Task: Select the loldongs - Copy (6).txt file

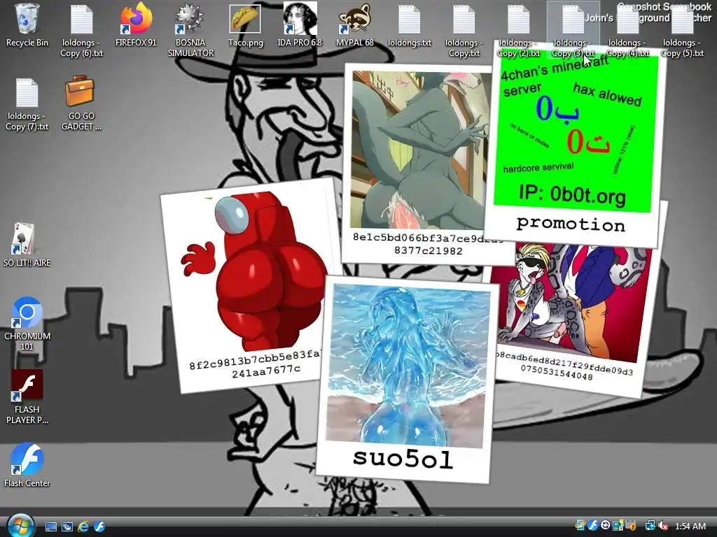Action: click(x=81, y=31)
